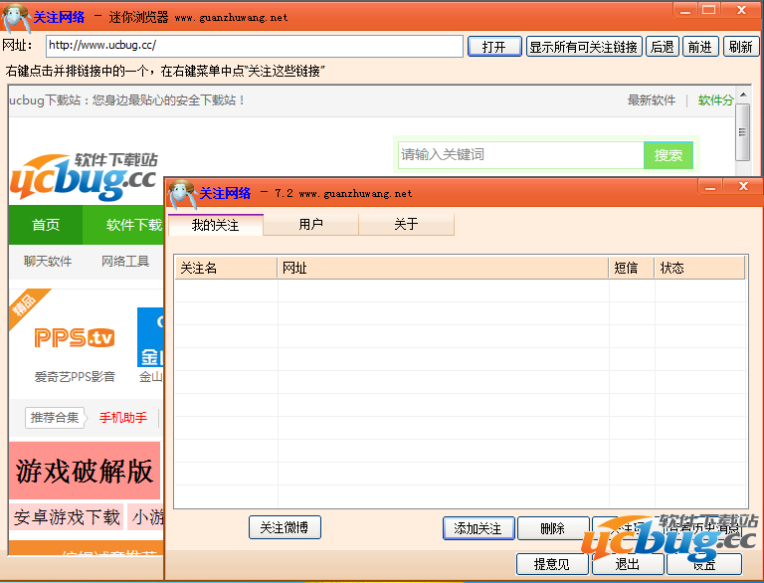764x583 pixels.
Task: Click the 推荐合集 label button
Action: click(55, 418)
